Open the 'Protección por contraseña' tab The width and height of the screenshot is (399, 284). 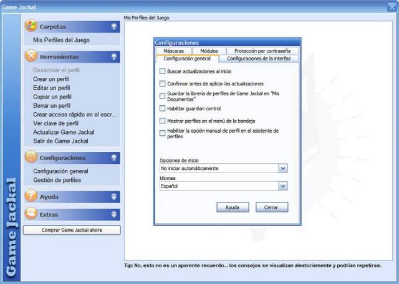[x=262, y=51]
